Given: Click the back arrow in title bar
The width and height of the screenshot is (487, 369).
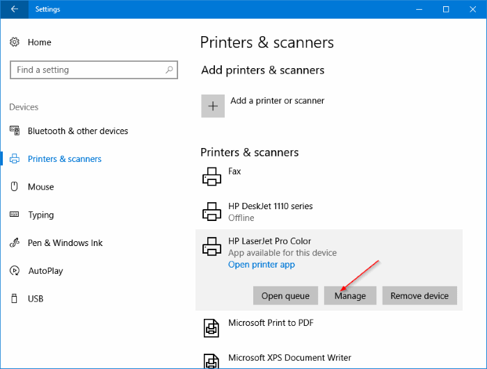Looking at the screenshot, I should pyautogui.click(x=15, y=9).
